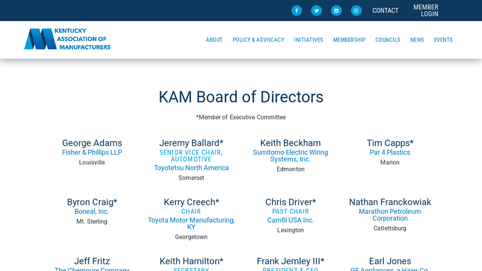Click the Mt. Sterling location text

92,222
